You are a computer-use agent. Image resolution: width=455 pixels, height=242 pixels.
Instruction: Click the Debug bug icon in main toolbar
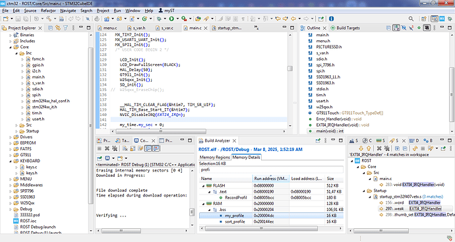[159, 19]
